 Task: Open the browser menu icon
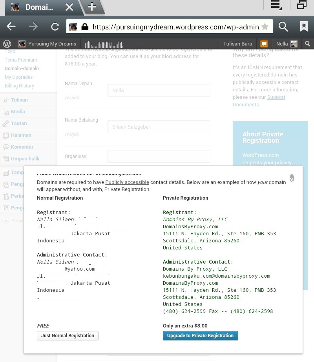[x=276, y=5]
